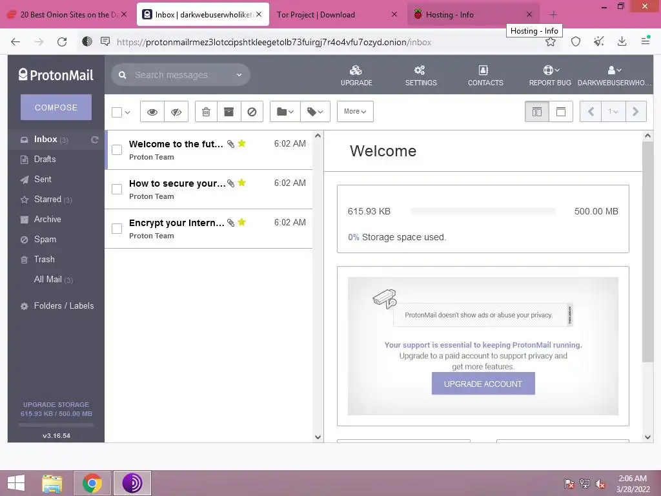Screen dimensions: 661x496
Task: Open the DARKWEBUSERWHO... account dropdown
Action: 615,75
